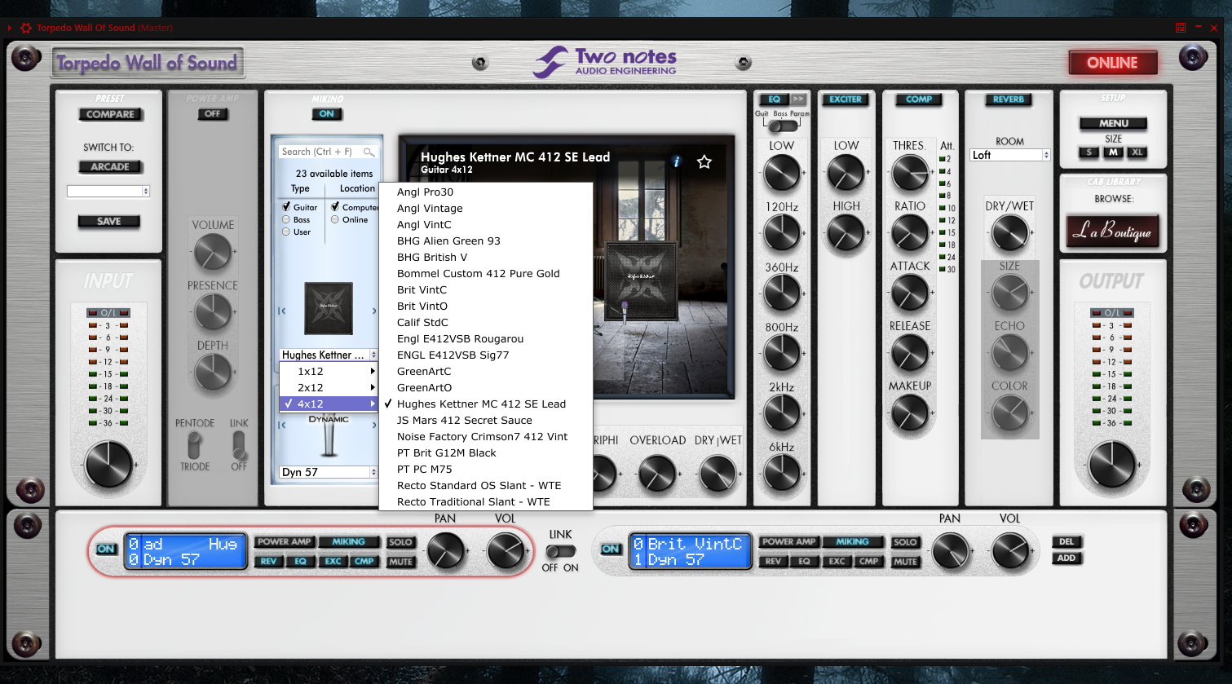Favorite the Hughes Kettner cabinet with star

pyautogui.click(x=704, y=162)
